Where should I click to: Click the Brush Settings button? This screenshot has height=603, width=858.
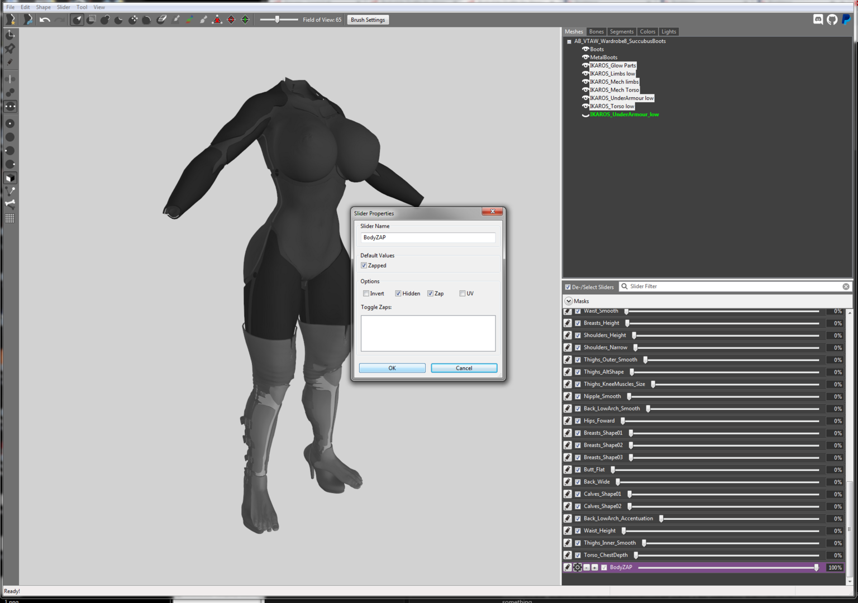coord(368,20)
